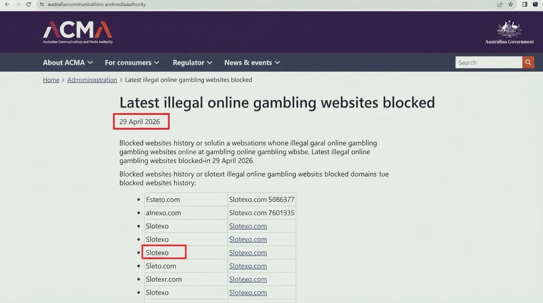Open Slotexo.com link in Sleto.com row
The height and width of the screenshot is (303, 543).
pyautogui.click(x=248, y=266)
